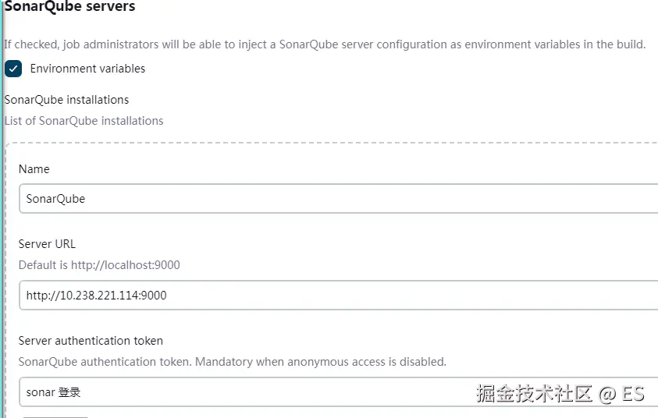The width and height of the screenshot is (658, 418).
Task: Click the SonarQube text in Name field
Action: 55,199
